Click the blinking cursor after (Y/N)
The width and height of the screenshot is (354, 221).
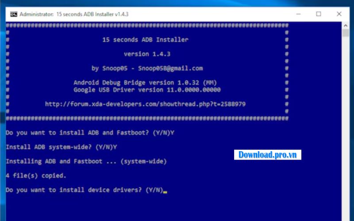[165, 192]
